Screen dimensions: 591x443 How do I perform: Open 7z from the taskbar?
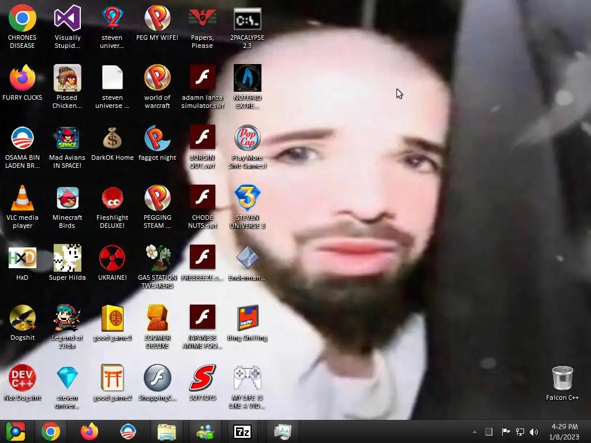click(243, 431)
